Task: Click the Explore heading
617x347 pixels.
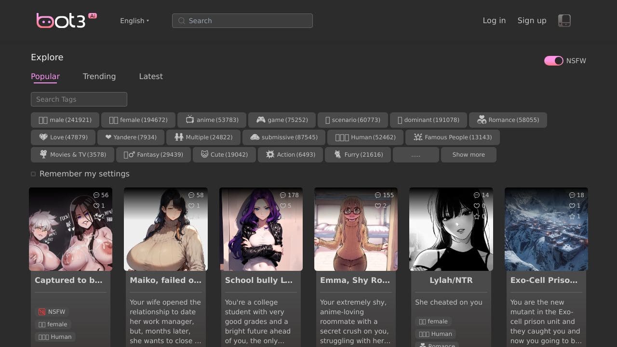Action: 47,57
